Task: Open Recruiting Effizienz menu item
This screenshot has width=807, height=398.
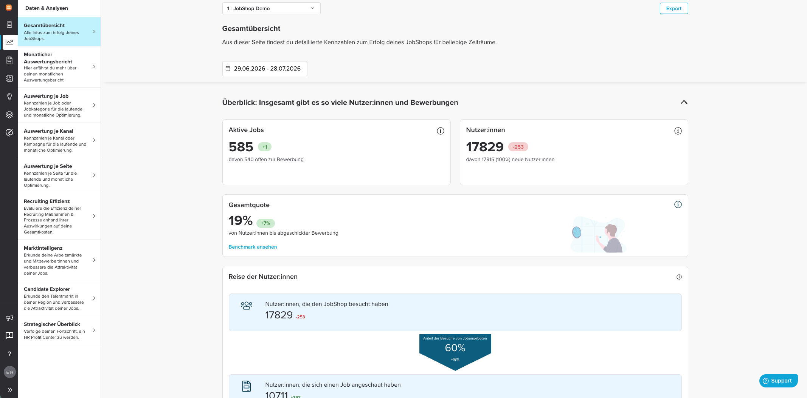Action: [x=59, y=216]
